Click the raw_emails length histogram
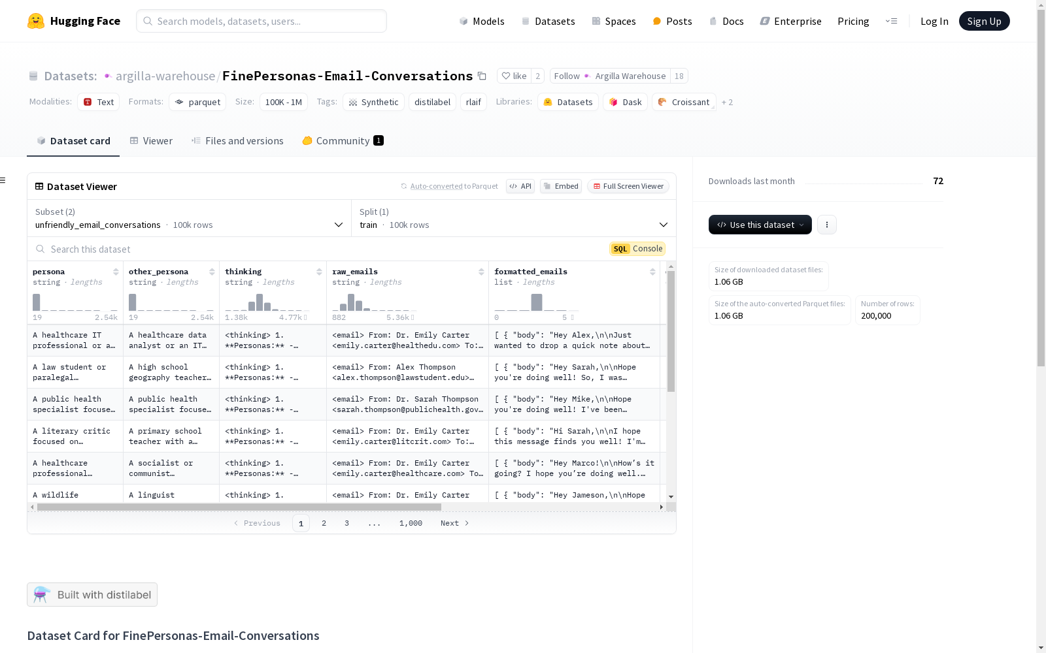1046x653 pixels. (x=373, y=302)
